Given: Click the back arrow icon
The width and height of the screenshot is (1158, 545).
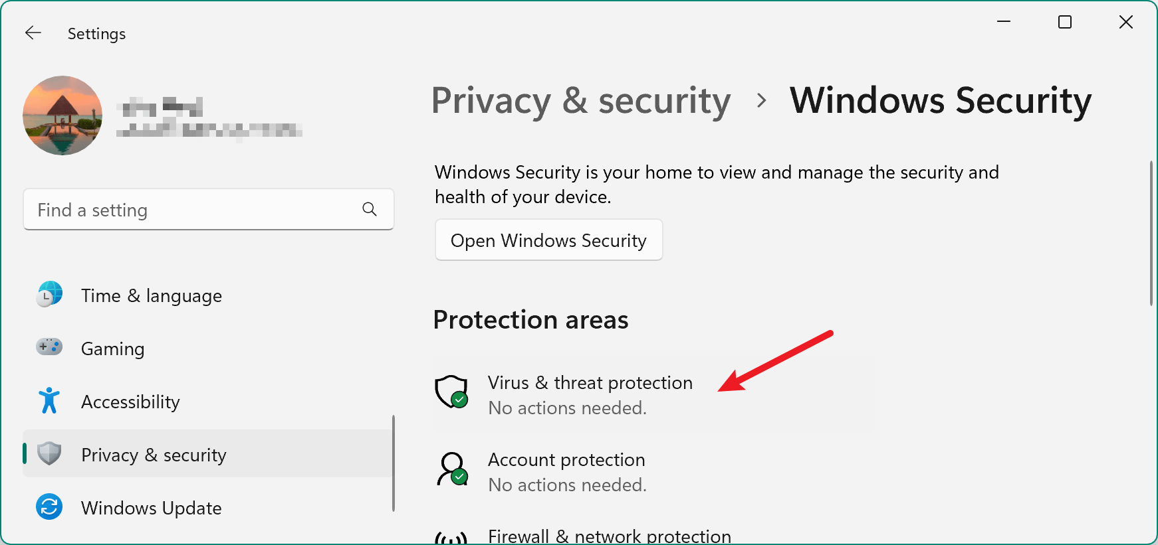Looking at the screenshot, I should [x=33, y=33].
